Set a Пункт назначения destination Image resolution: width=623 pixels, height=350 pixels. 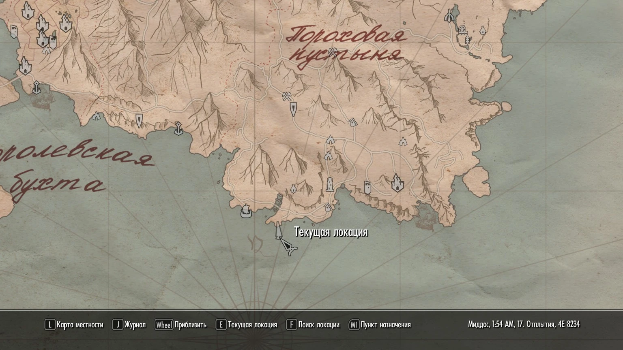pyautogui.click(x=380, y=324)
